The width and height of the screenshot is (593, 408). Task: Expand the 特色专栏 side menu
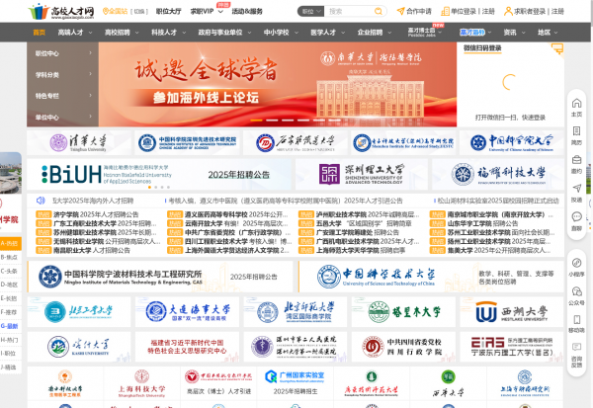click(54, 96)
